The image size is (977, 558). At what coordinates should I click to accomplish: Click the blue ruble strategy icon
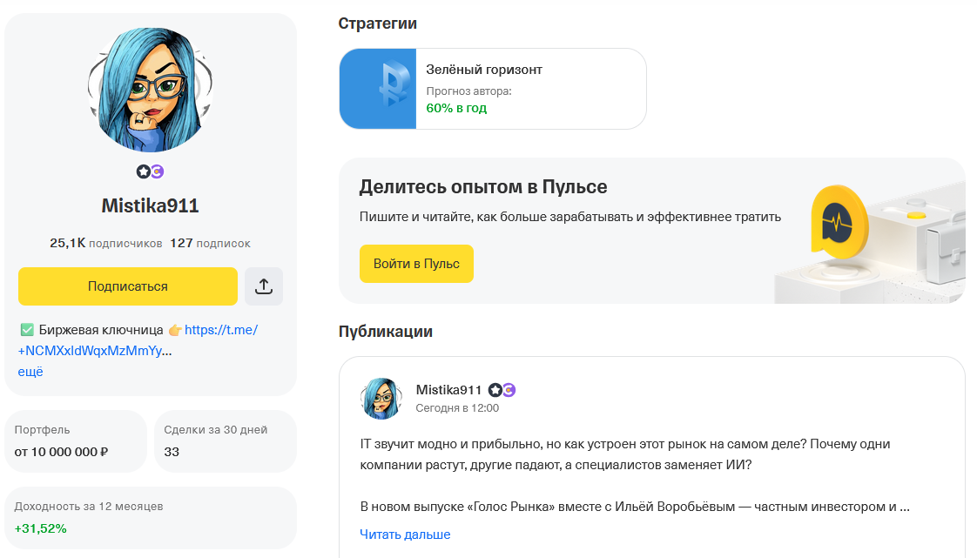click(378, 89)
